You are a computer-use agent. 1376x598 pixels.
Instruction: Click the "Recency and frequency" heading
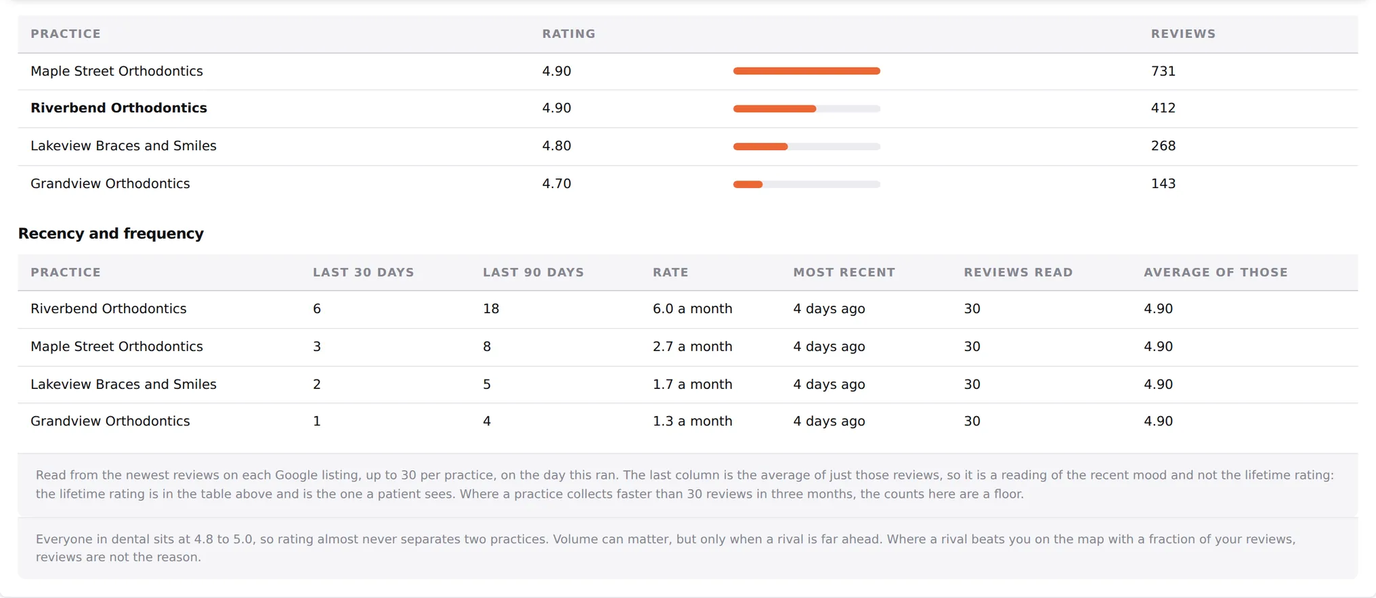pyautogui.click(x=111, y=233)
